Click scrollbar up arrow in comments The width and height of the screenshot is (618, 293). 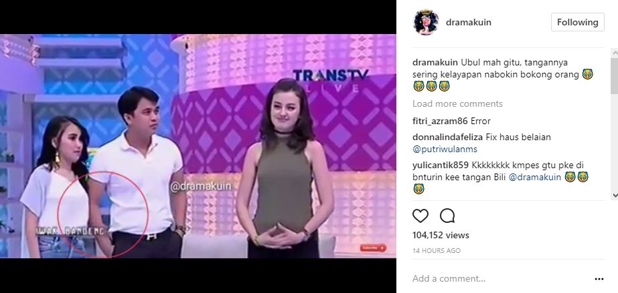[615, 52]
